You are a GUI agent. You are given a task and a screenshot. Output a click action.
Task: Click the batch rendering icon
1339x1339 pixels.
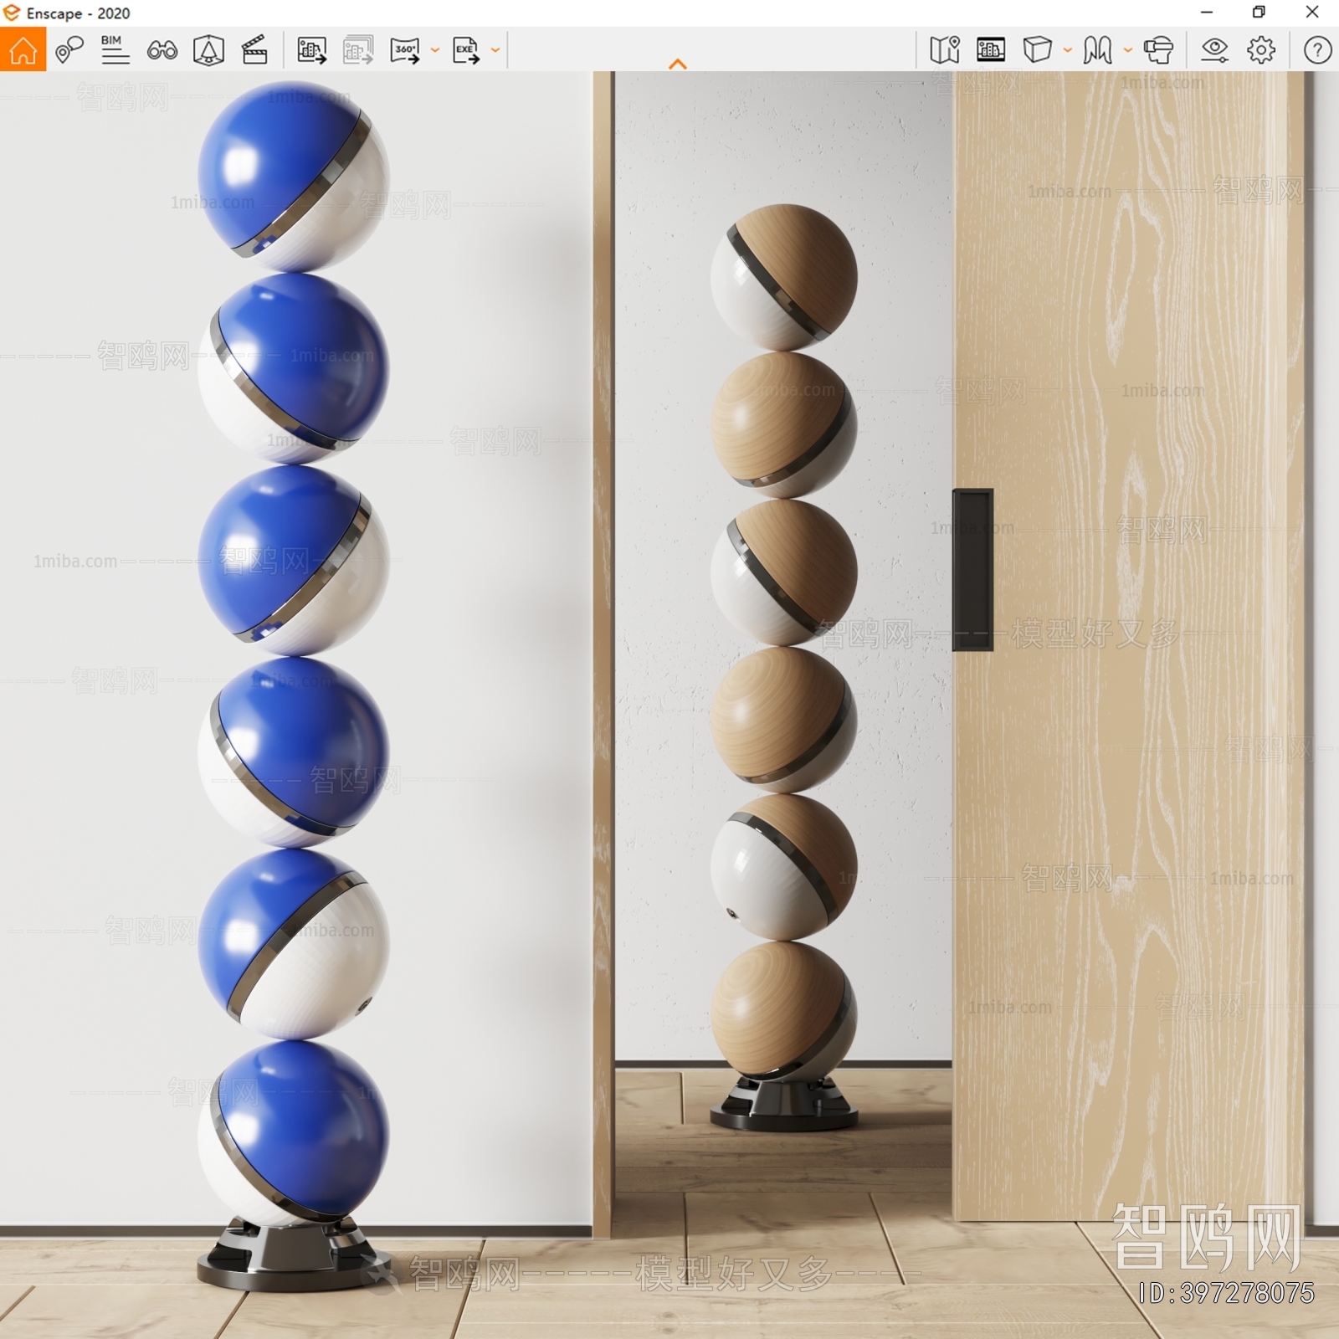pos(358,50)
